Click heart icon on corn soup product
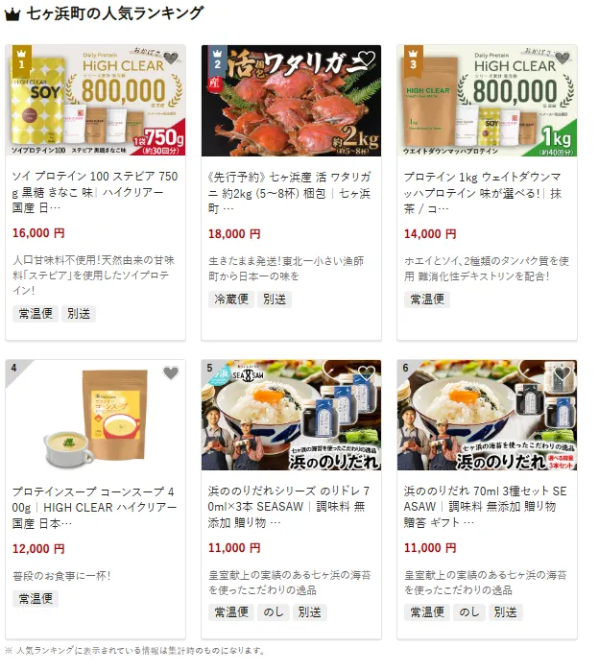This screenshot has height=671, width=599. [171, 373]
